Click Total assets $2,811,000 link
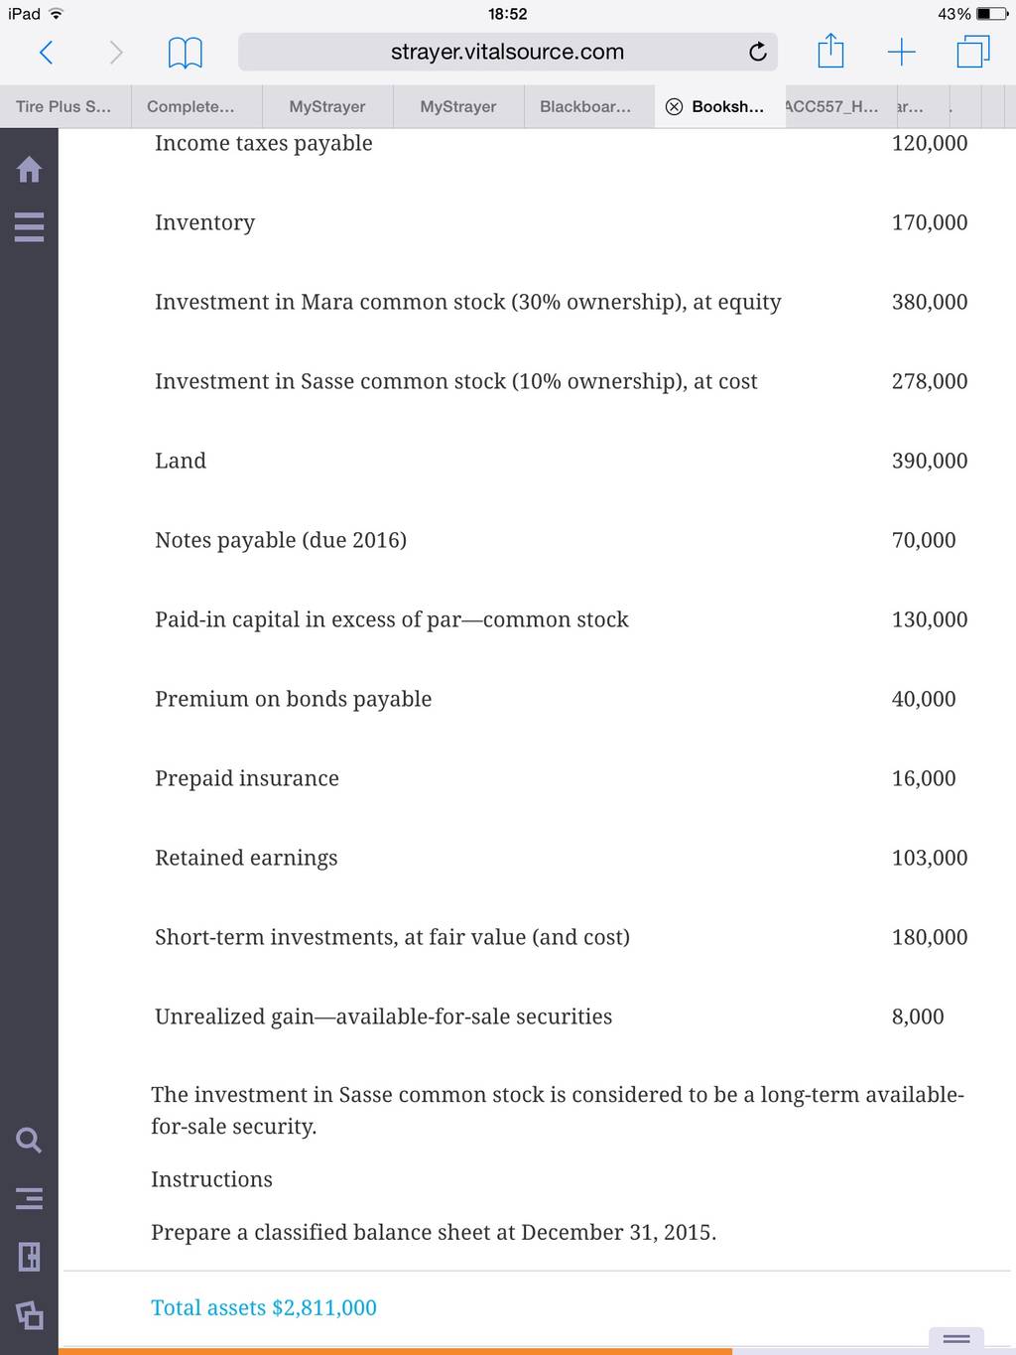This screenshot has height=1355, width=1016. (x=264, y=1307)
